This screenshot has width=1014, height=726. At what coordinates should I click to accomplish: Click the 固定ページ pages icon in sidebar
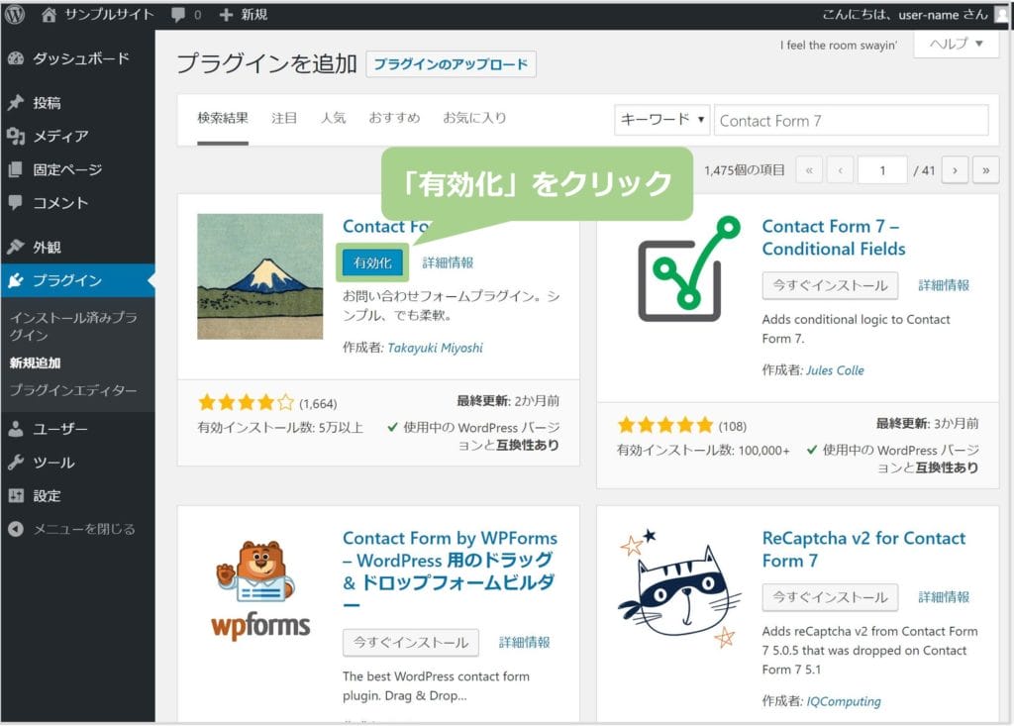click(x=16, y=169)
